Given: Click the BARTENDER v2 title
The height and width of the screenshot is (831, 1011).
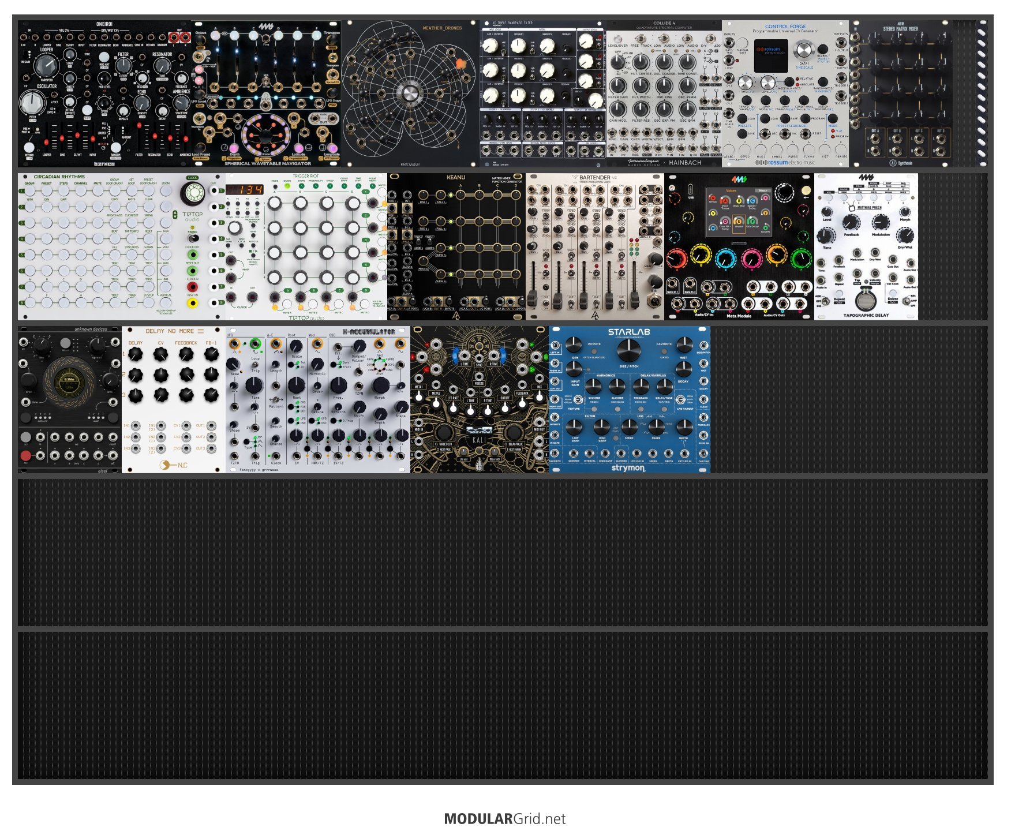Looking at the screenshot, I should [x=598, y=178].
